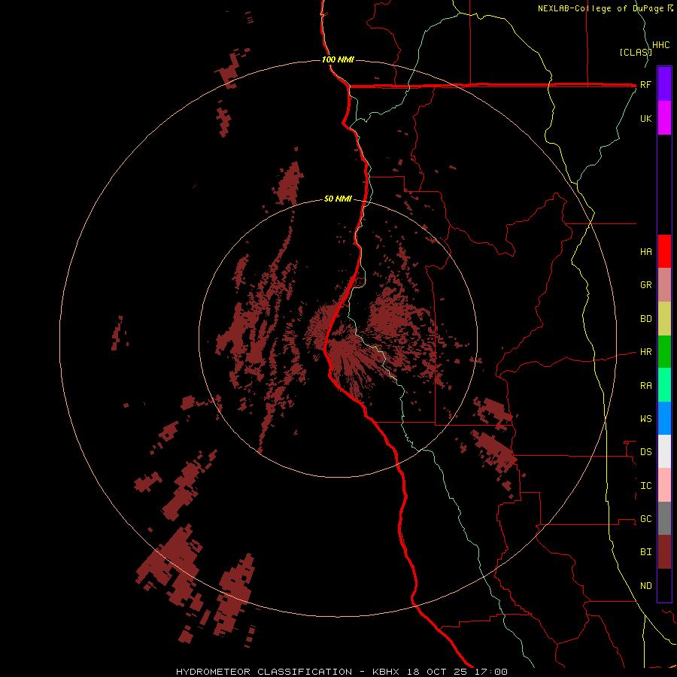Click the IC light pink legend swatch
This screenshot has height=677, width=677.
(x=664, y=485)
